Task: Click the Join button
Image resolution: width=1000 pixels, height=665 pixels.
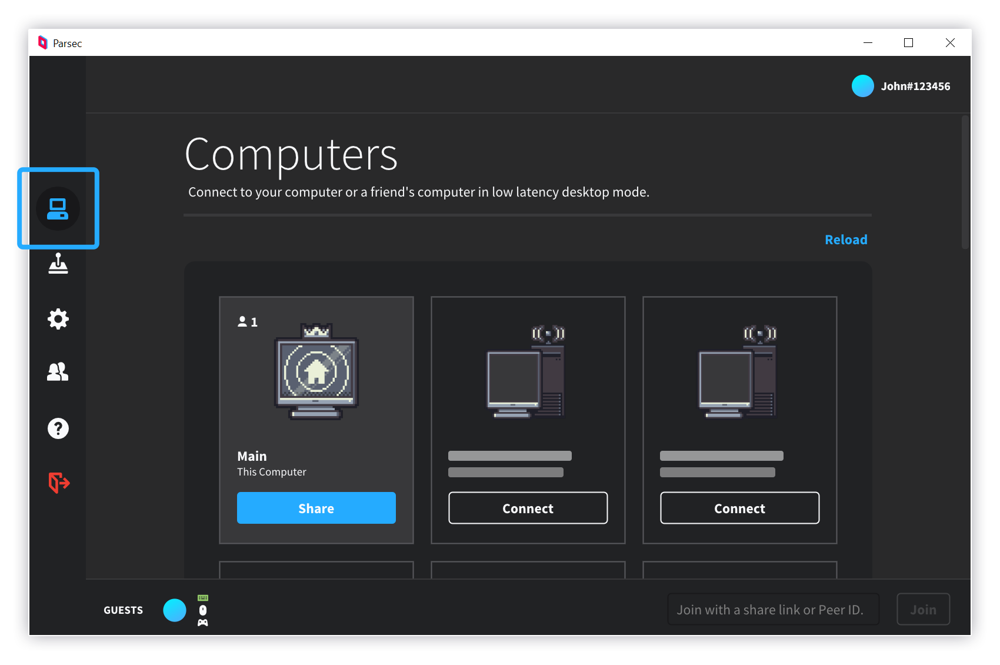Action: (924, 610)
